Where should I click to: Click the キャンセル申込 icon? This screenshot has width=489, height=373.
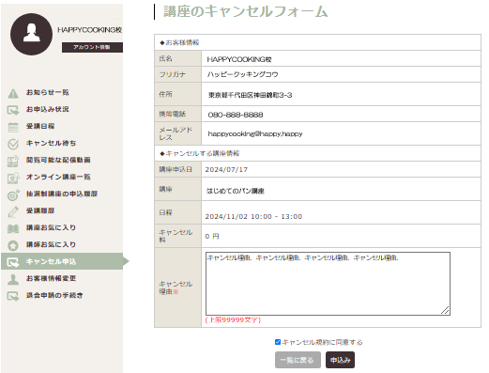coord(13,262)
